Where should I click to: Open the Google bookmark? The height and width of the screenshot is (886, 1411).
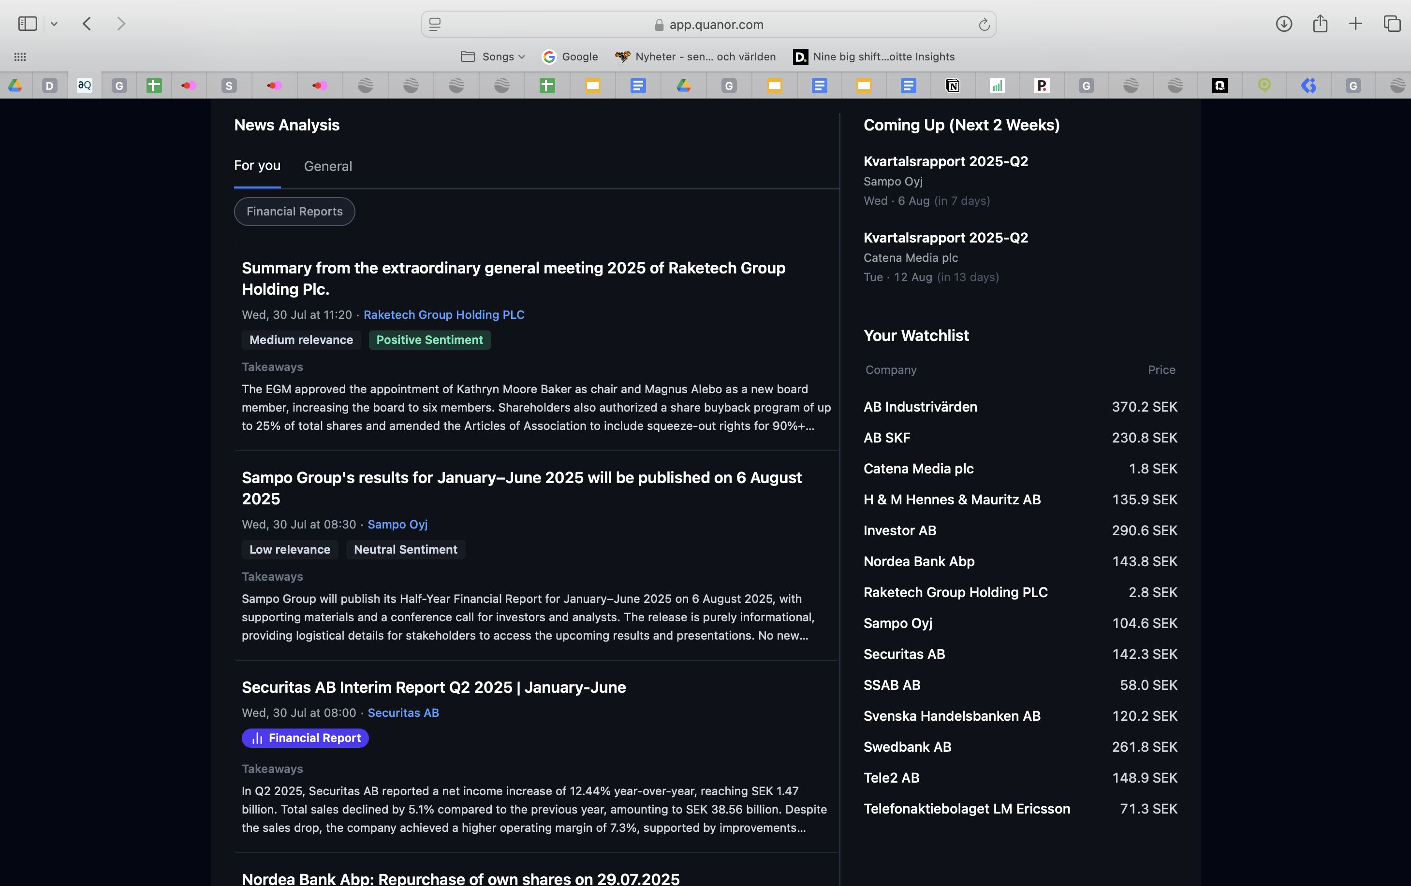[570, 57]
